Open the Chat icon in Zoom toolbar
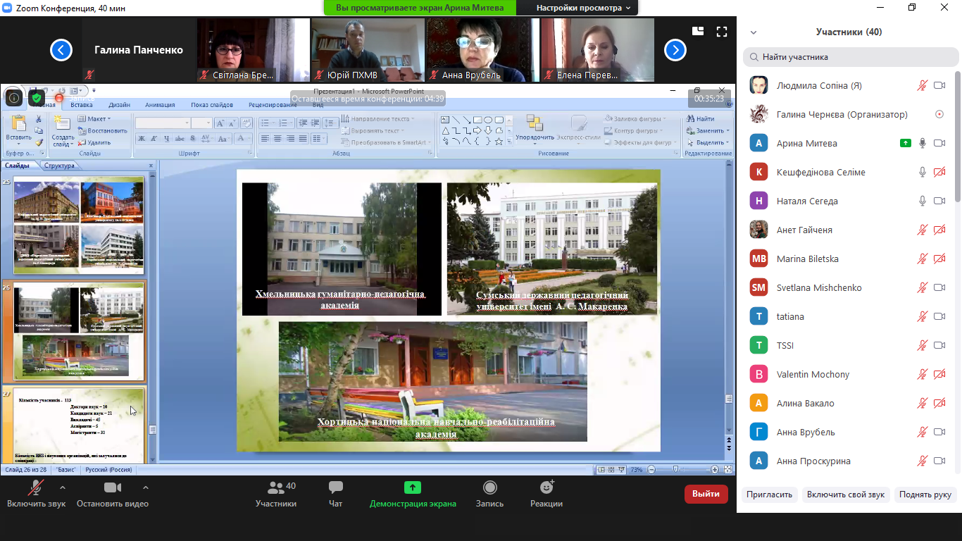 point(335,487)
